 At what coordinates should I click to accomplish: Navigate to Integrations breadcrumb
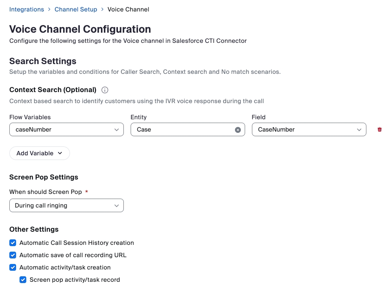click(27, 9)
